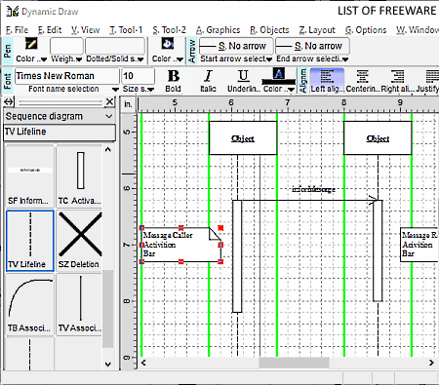The image size is (439, 385).
Task: Open the Tool-2 menu
Action: coord(170,30)
